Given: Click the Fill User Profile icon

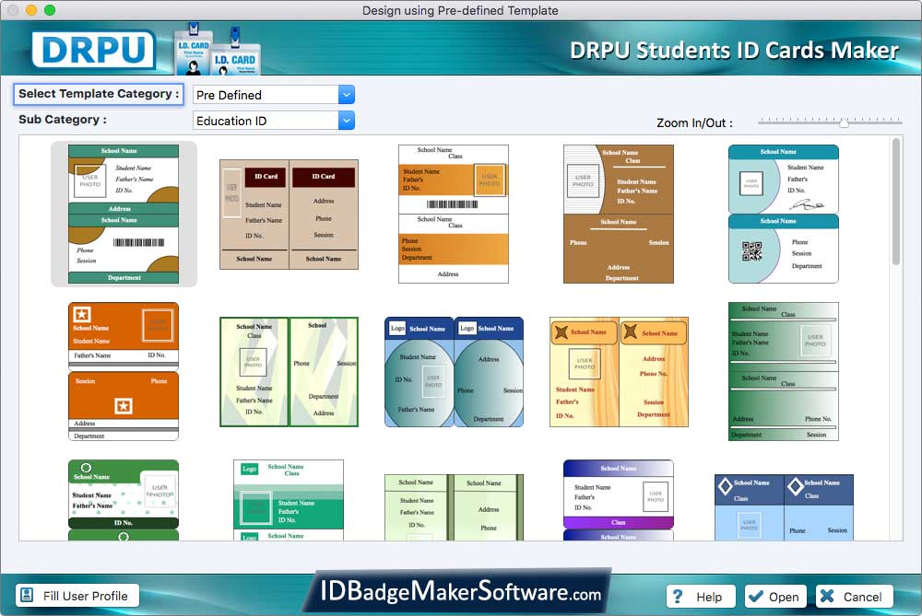Looking at the screenshot, I should click(26, 596).
